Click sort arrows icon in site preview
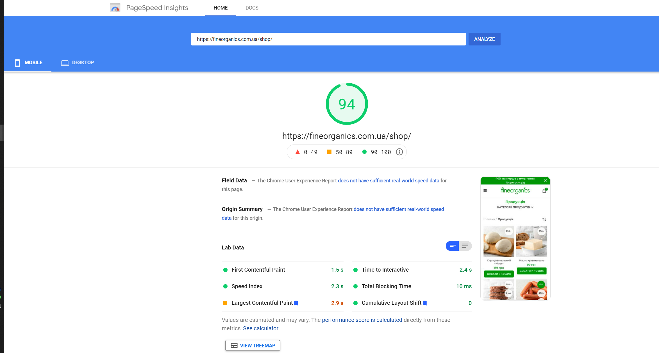The image size is (659, 353). click(544, 219)
